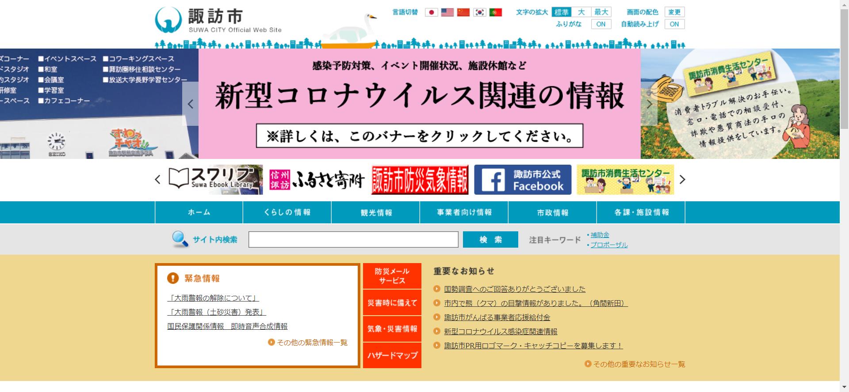This screenshot has width=849, height=392.
Task: Show previous main banner slide
Action: [x=191, y=104]
